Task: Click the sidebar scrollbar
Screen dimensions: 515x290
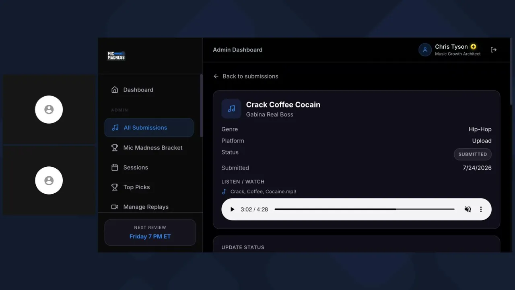Action: tap(201, 105)
